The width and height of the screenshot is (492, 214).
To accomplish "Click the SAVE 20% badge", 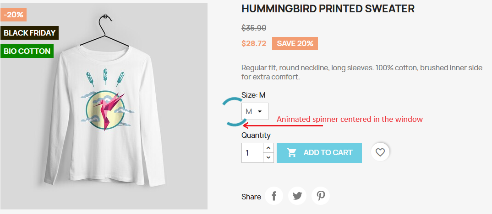I will pos(295,43).
